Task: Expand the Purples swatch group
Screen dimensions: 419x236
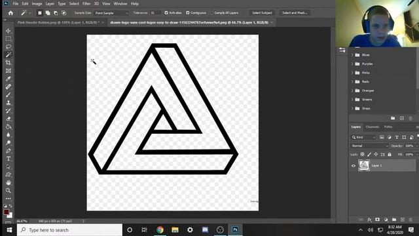Action: click(352, 64)
